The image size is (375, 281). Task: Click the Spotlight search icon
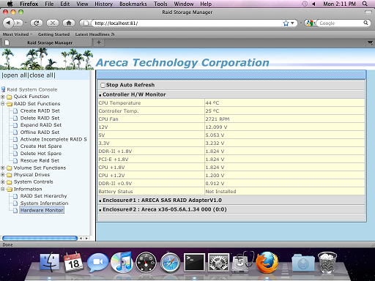[x=365, y=4]
